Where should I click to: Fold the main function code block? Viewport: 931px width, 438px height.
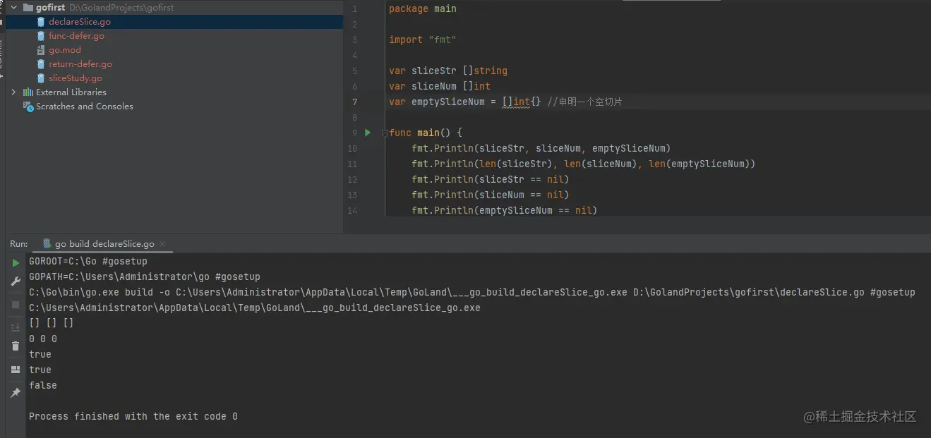pyautogui.click(x=385, y=133)
